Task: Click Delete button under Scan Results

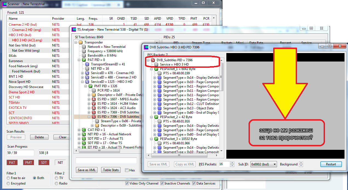Action: [39, 137]
